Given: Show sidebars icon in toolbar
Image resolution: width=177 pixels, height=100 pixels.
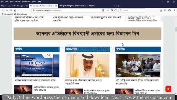Looking at the screenshot, I should pyautogui.click(x=170, y=11).
